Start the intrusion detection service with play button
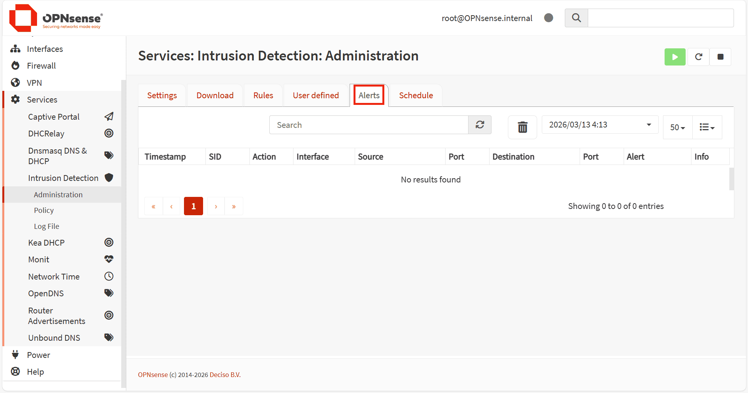The width and height of the screenshot is (748, 393). point(675,57)
